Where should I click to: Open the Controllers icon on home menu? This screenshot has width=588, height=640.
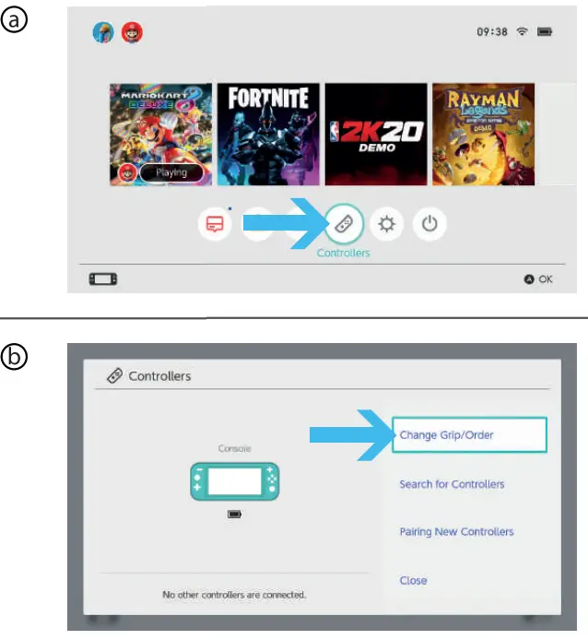[344, 224]
